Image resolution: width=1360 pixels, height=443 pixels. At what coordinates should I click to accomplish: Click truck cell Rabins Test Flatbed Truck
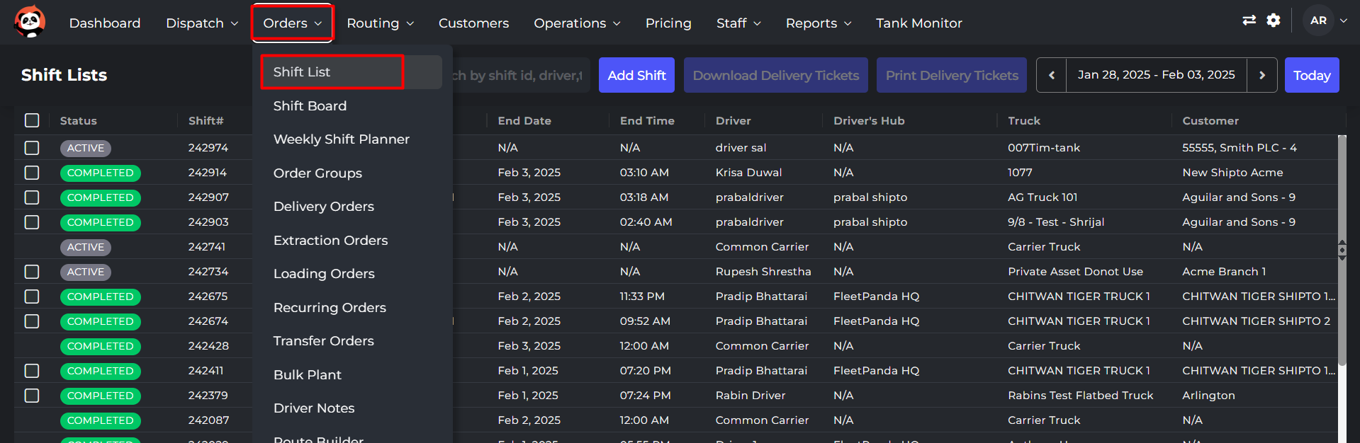pyautogui.click(x=1080, y=396)
